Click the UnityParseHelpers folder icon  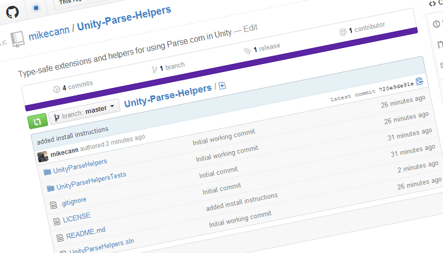(x=46, y=171)
